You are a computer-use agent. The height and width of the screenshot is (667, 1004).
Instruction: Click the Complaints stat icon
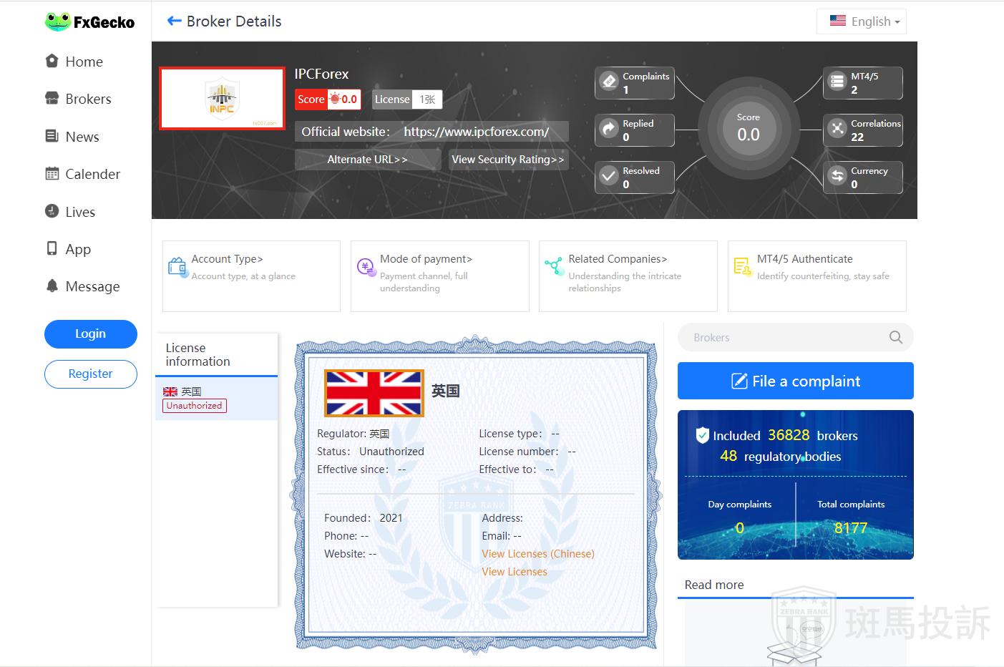click(609, 82)
